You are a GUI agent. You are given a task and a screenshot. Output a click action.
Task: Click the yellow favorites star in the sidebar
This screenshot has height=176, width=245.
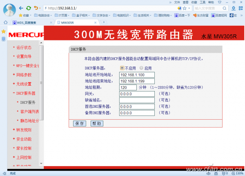pyautogui.click(x=3, y=31)
